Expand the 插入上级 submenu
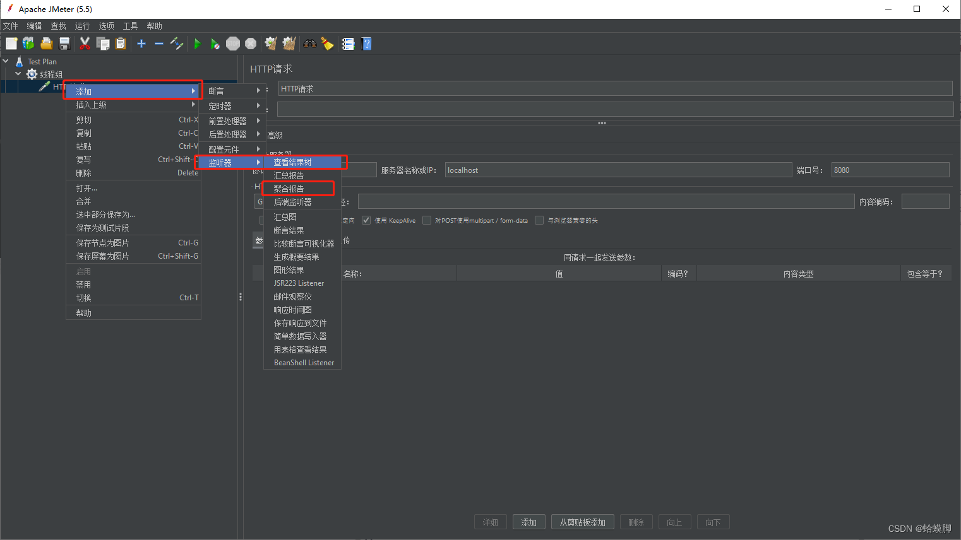961x540 pixels. point(133,105)
